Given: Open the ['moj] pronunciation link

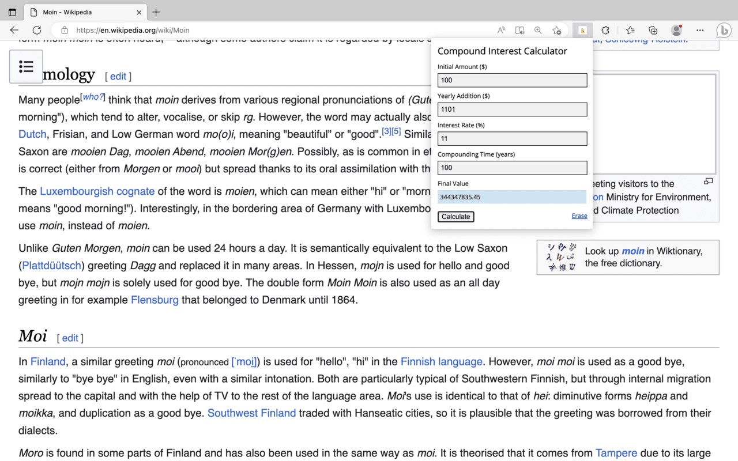Looking at the screenshot, I should [244, 362].
